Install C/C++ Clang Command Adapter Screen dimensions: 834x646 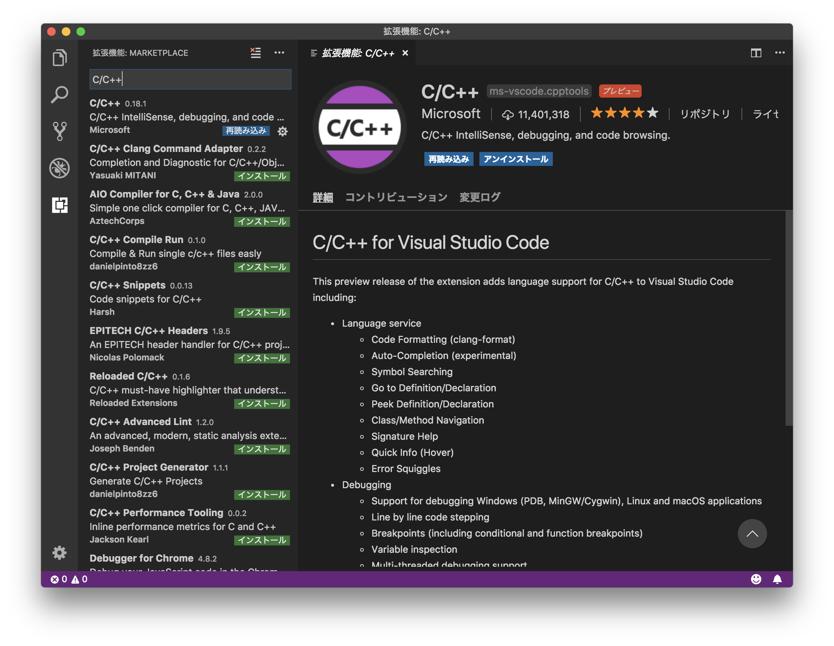click(262, 177)
